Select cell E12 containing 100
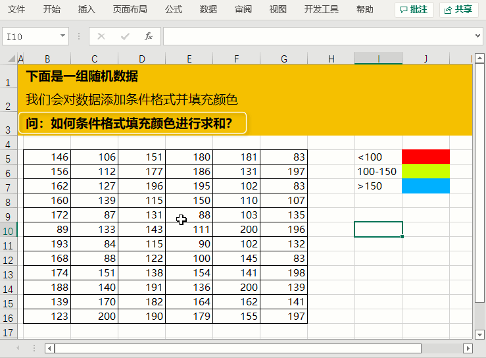 189,259
